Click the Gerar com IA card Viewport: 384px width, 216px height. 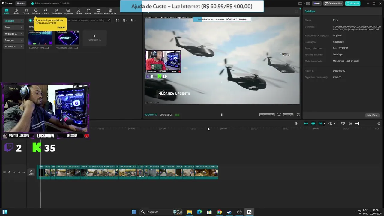94,38
